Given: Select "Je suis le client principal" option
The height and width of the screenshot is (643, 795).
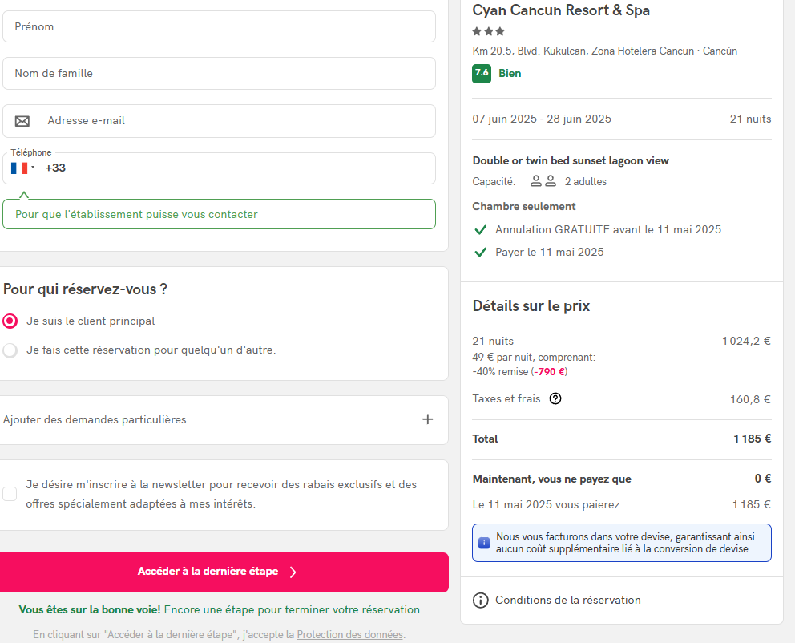Looking at the screenshot, I should (x=10, y=321).
